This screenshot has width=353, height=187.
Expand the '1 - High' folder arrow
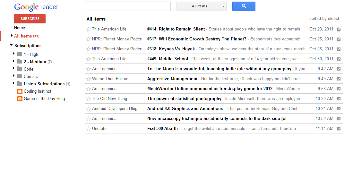click(x=14, y=54)
